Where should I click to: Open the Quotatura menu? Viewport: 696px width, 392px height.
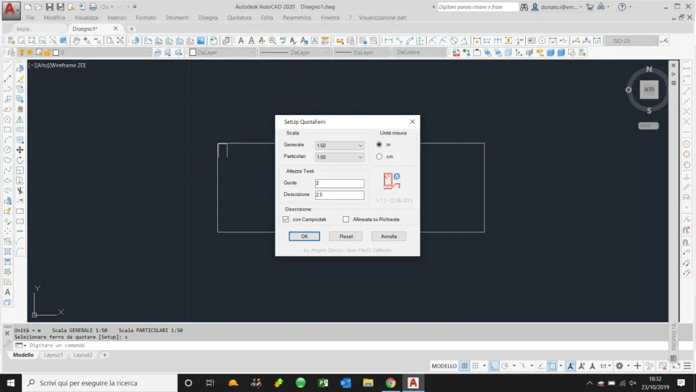coord(239,18)
